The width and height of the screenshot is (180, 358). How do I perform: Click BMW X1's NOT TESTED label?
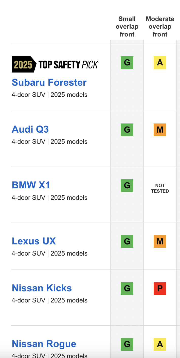click(x=160, y=188)
